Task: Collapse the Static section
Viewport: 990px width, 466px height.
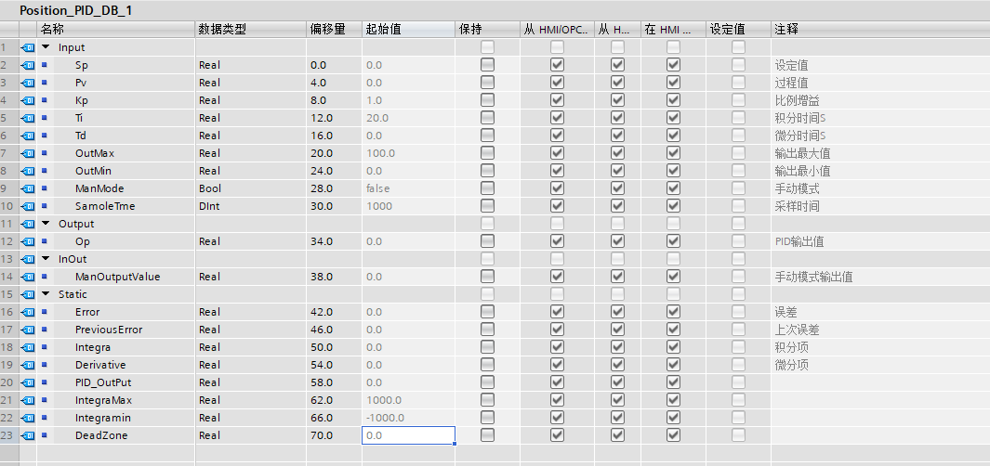Action: (45, 294)
